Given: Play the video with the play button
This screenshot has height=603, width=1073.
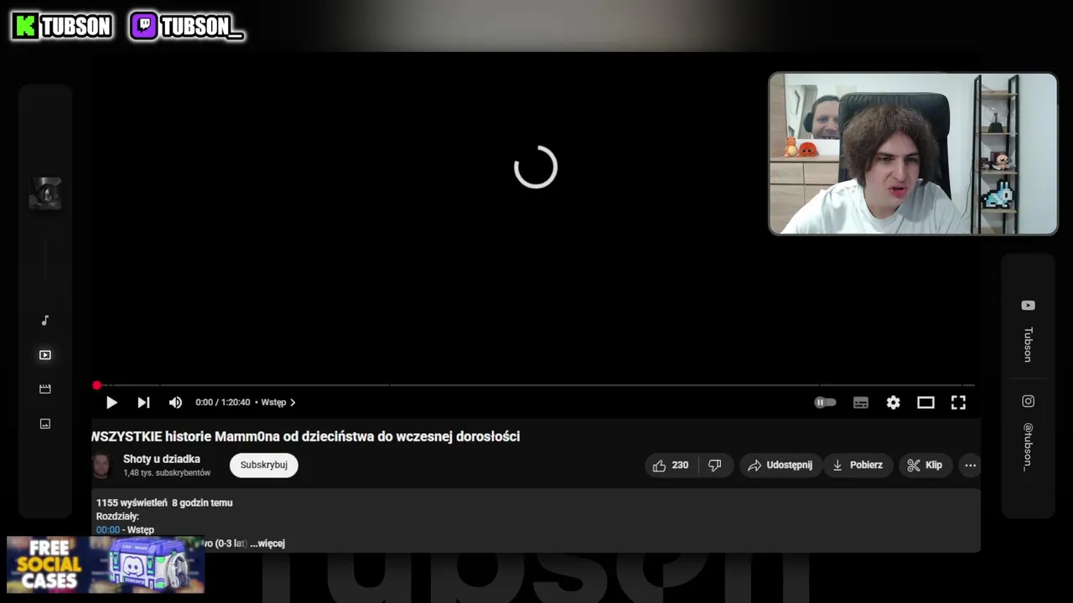Looking at the screenshot, I should point(111,403).
